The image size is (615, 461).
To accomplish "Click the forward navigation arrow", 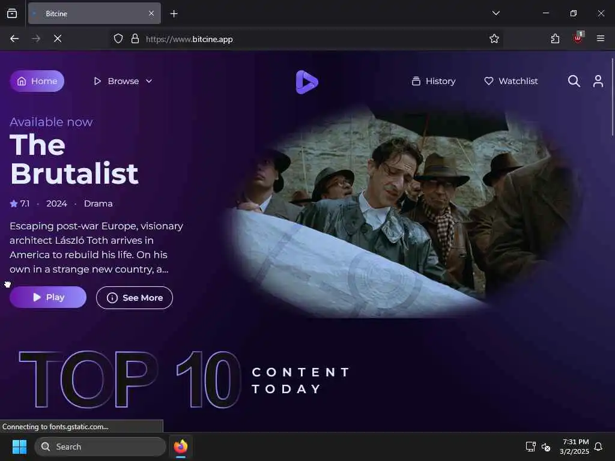I will [x=35, y=38].
